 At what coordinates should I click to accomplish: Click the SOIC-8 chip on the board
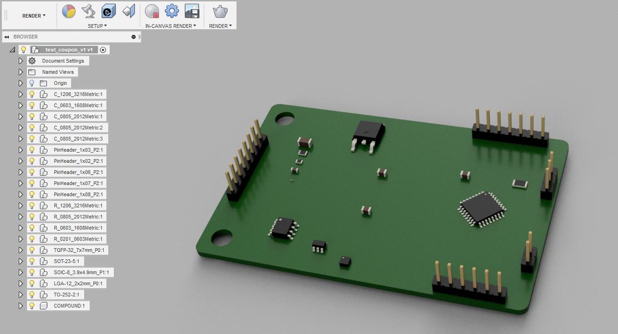[284, 229]
